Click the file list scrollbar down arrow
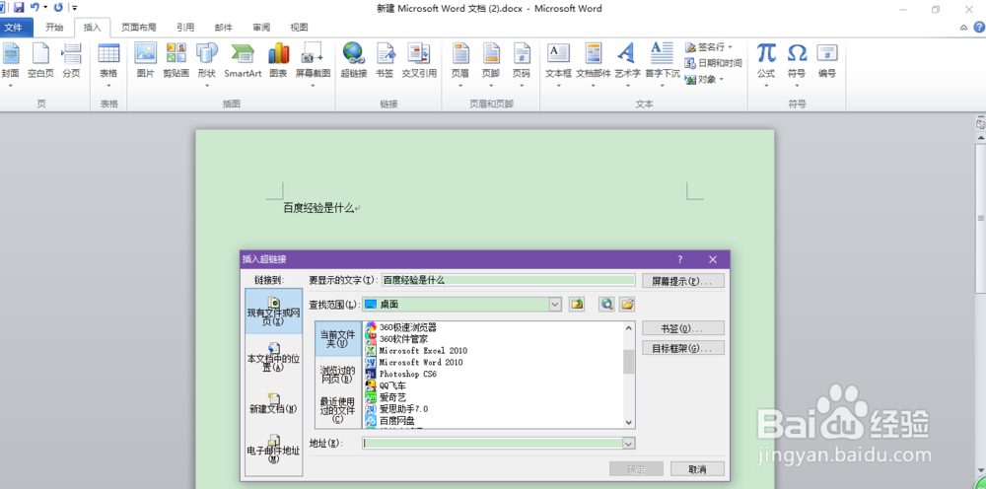 pyautogui.click(x=629, y=422)
